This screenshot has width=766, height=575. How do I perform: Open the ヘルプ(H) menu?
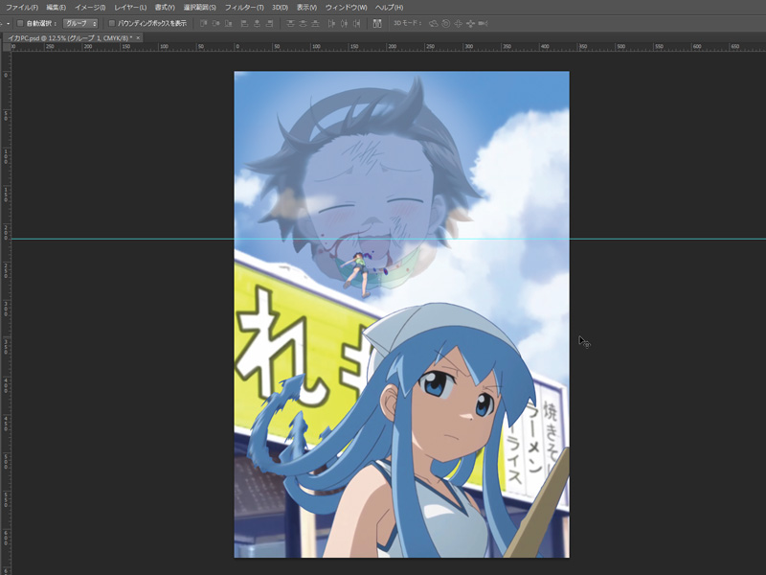click(389, 8)
